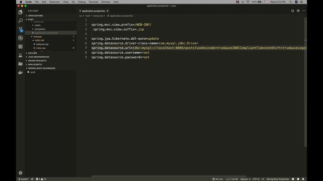Open the Code menu

coord(28,2)
